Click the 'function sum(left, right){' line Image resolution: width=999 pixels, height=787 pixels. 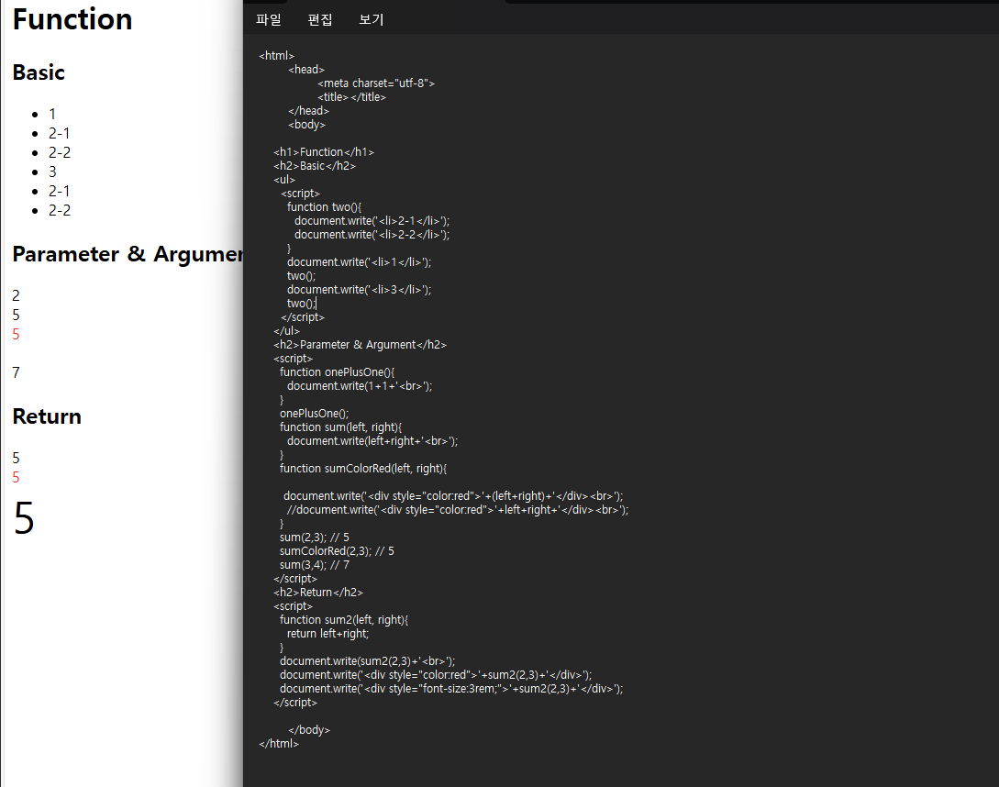pyautogui.click(x=341, y=427)
